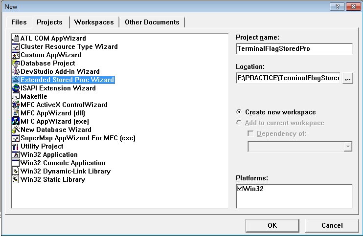
Task: Click the New Database Wizard icon
Action: tap(16, 129)
